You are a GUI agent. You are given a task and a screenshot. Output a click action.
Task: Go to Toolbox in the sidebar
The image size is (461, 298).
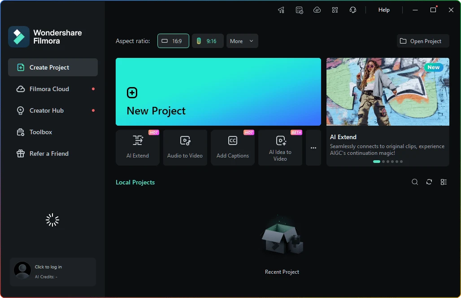click(41, 132)
